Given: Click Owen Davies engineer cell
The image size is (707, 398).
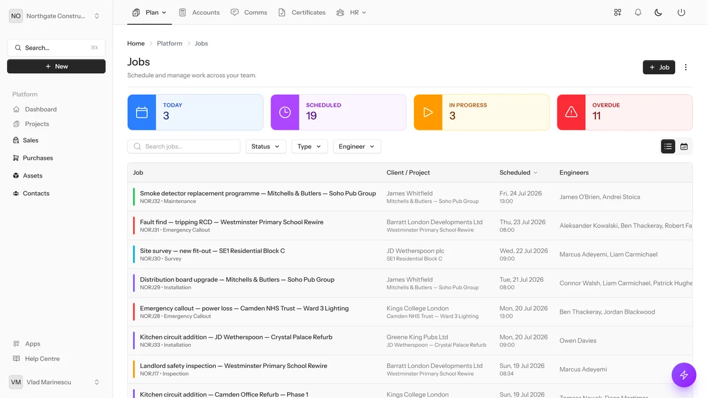Looking at the screenshot, I should 578,341.
